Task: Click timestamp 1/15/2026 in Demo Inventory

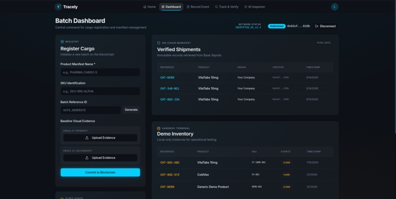Action: click(x=312, y=163)
